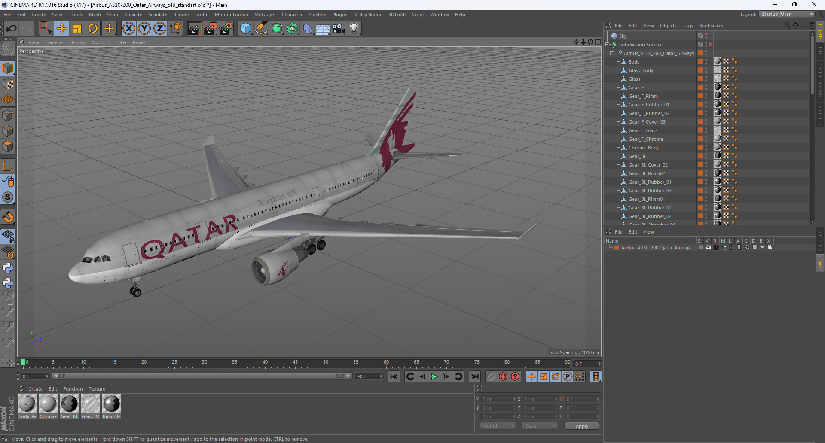The width and height of the screenshot is (825, 443).
Task: Select the Gear_F_Rimm object
Action: (643, 96)
